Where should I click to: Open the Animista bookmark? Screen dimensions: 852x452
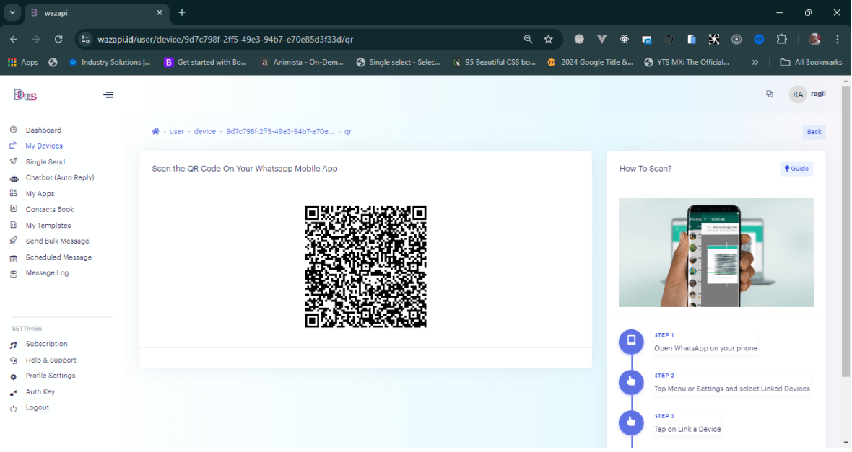point(302,63)
